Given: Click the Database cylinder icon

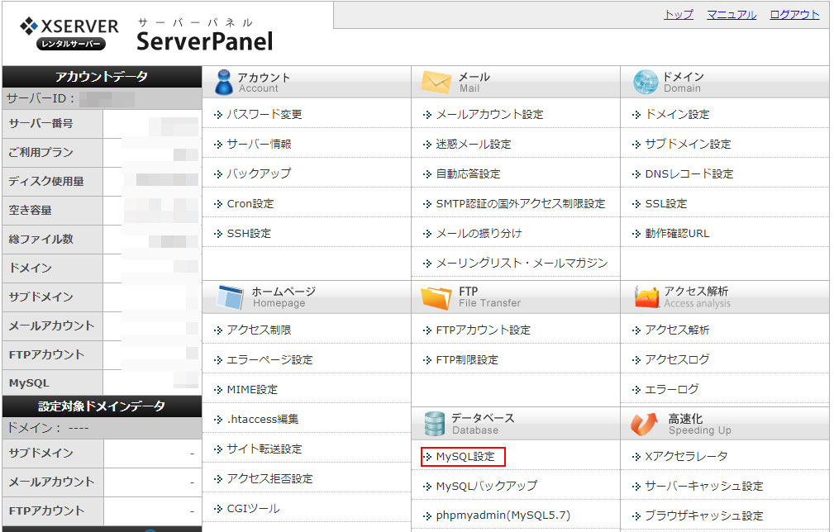Looking at the screenshot, I should [x=434, y=424].
